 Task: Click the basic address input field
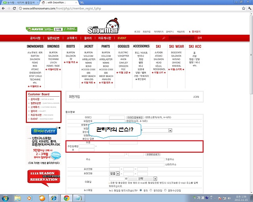[137, 159]
